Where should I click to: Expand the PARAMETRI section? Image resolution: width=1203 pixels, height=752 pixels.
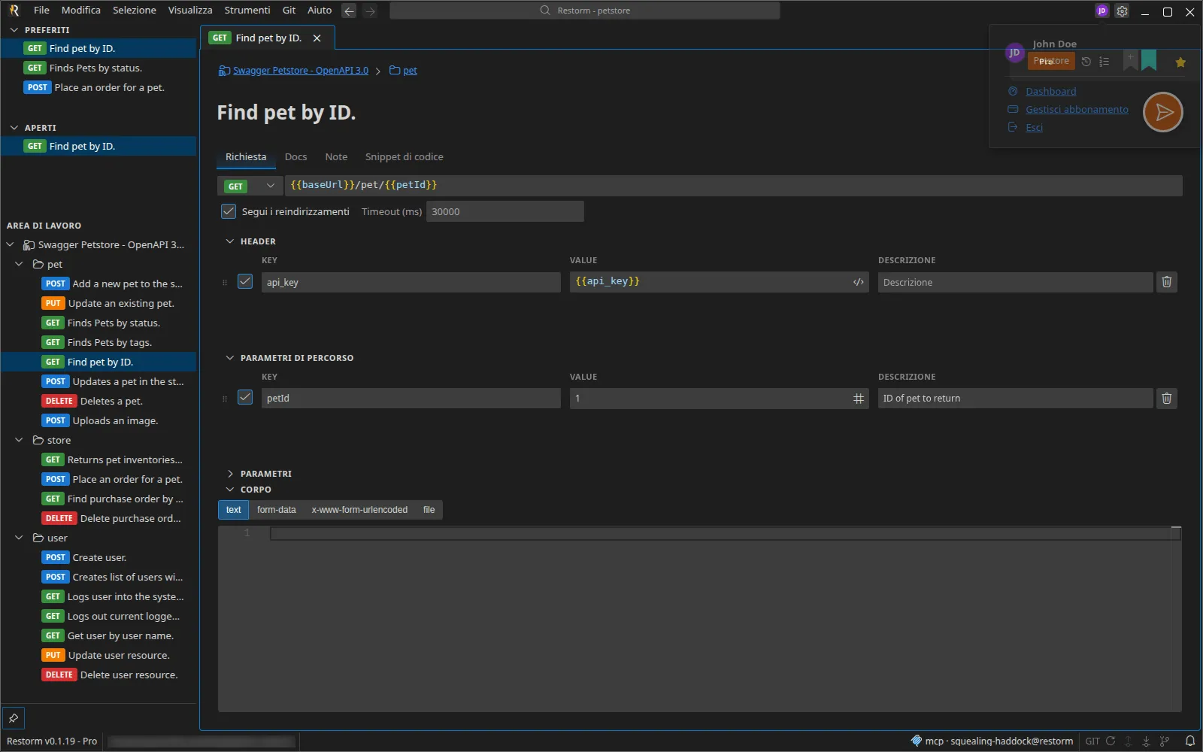click(230, 474)
